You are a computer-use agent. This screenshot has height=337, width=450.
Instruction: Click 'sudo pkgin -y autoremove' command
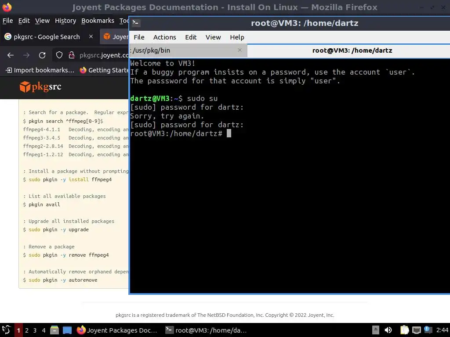63,280
